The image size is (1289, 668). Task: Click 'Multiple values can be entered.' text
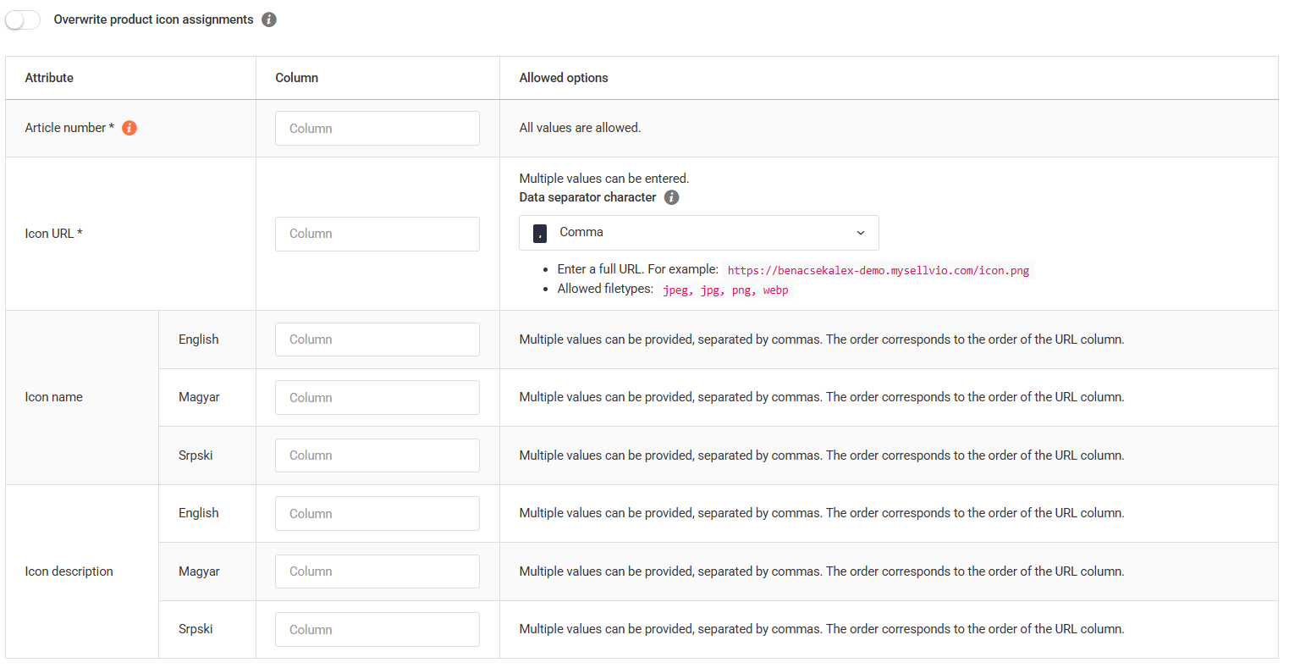[x=604, y=179]
